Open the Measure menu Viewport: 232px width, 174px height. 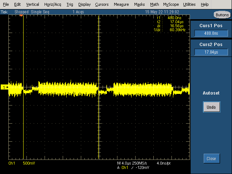[x=121, y=4]
